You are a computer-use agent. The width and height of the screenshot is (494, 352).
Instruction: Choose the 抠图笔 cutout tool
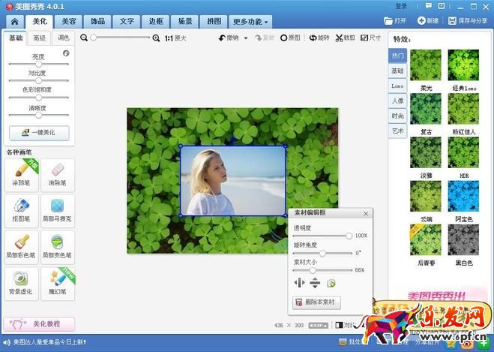click(21, 210)
